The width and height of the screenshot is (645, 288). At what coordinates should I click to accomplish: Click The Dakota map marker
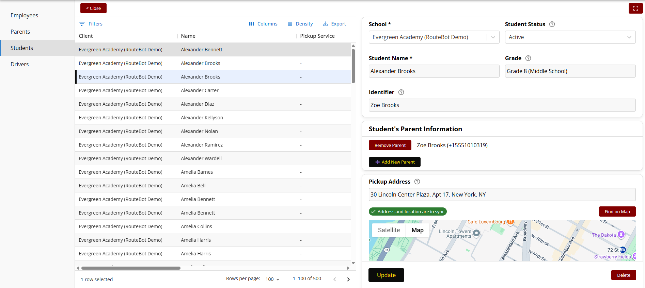click(621, 234)
